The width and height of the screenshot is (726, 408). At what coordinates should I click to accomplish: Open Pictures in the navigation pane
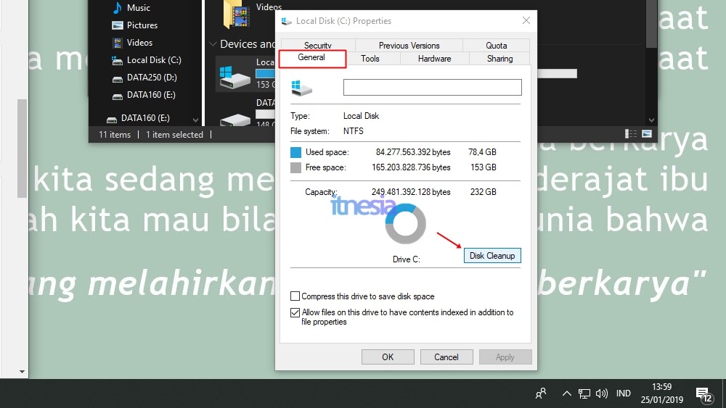coord(141,25)
